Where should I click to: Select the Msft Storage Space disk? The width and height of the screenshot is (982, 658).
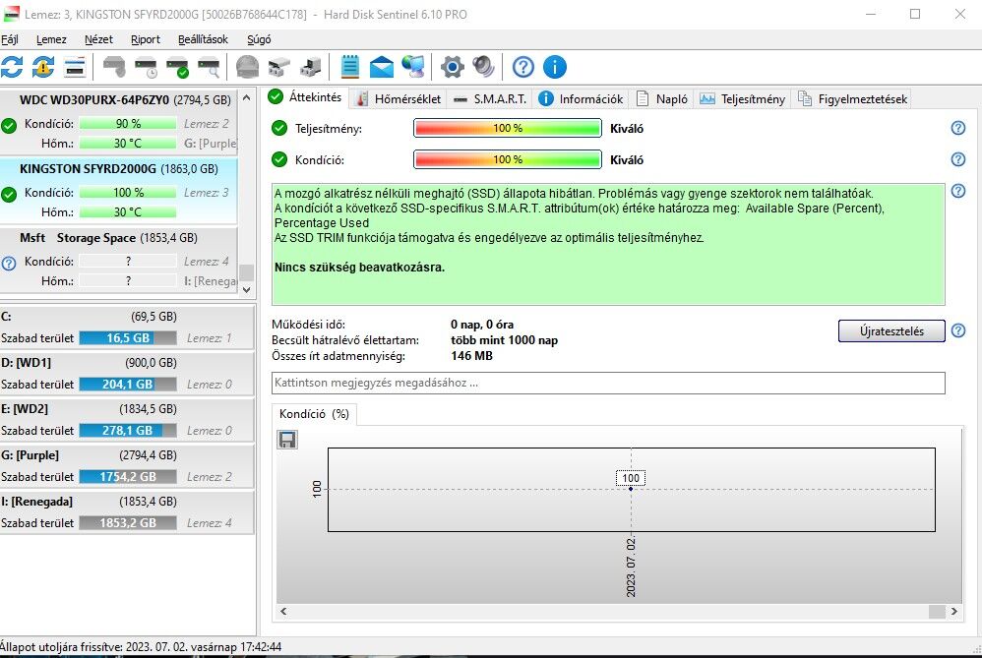coord(119,260)
